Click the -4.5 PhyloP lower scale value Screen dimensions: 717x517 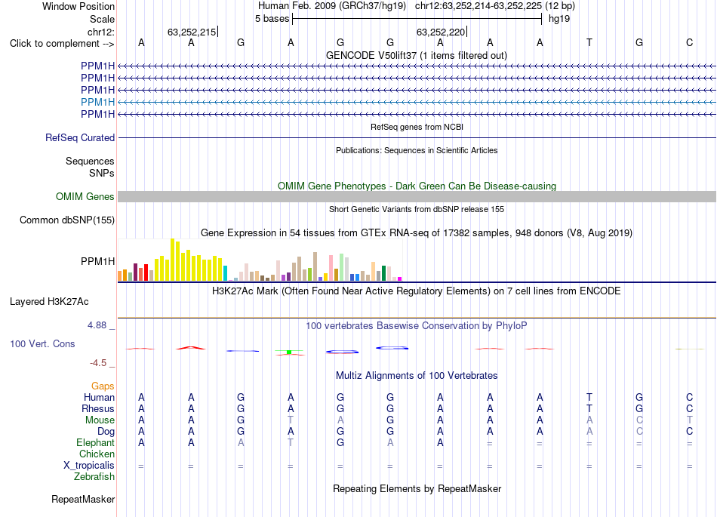point(98,363)
